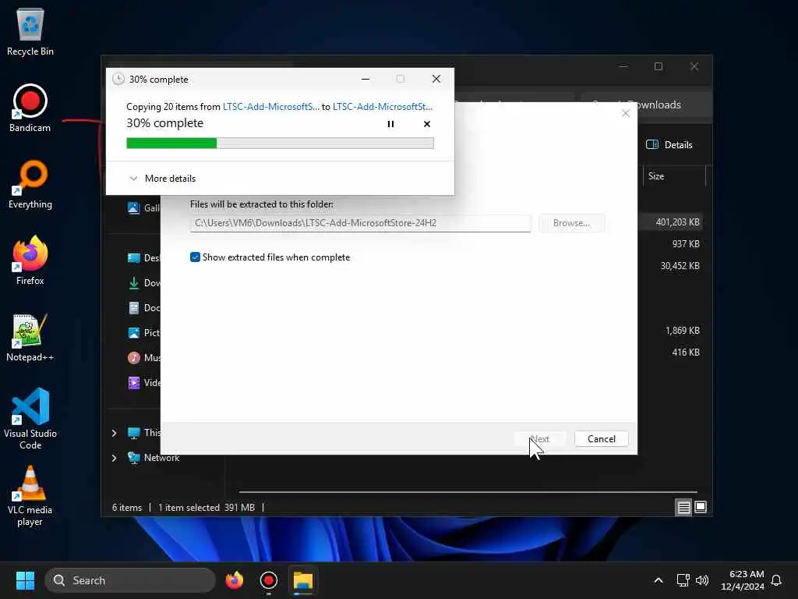This screenshot has width=798, height=599.
Task: Open the Recycle Bin desktop icon
Action: (30, 31)
